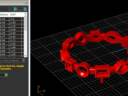Click the weight table scrollbar thumb

[x=26, y=23]
